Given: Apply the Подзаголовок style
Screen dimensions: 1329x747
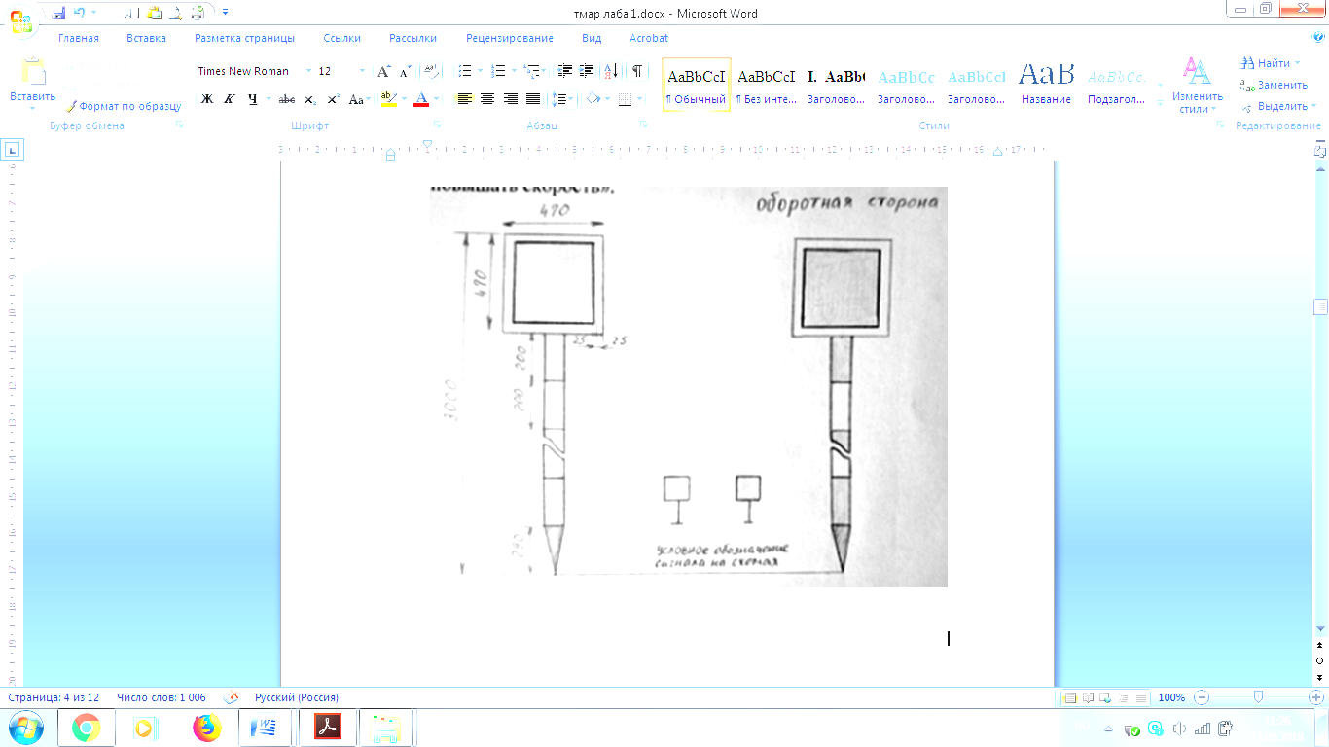Looking at the screenshot, I should [x=1117, y=86].
